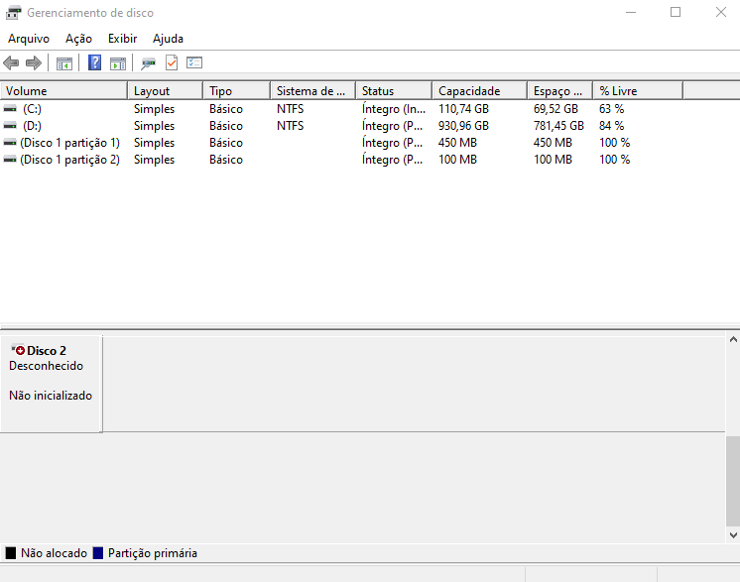Screen dimensions: 740x582
Task: Click the 84 % free cell
Action: coord(612,126)
